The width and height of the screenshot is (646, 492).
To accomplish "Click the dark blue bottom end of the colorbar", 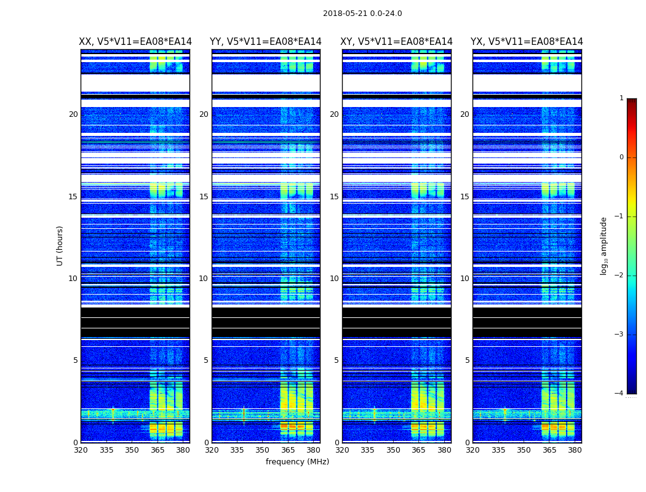I will 632,391.
